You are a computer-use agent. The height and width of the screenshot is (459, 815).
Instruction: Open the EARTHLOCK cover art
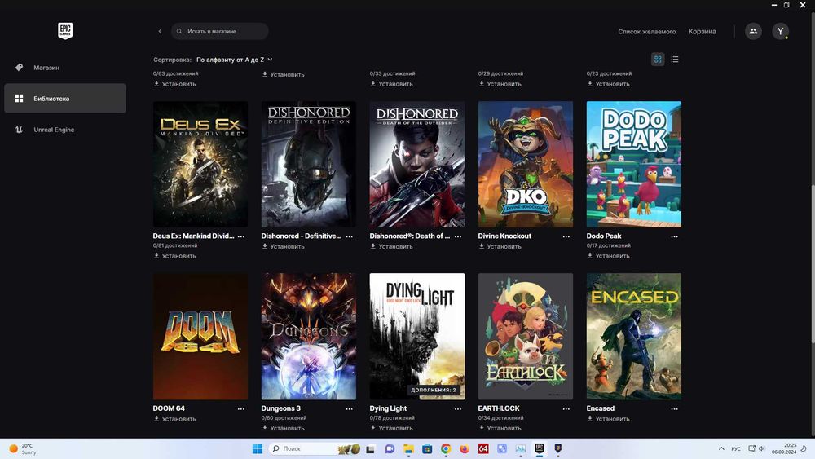point(526,337)
